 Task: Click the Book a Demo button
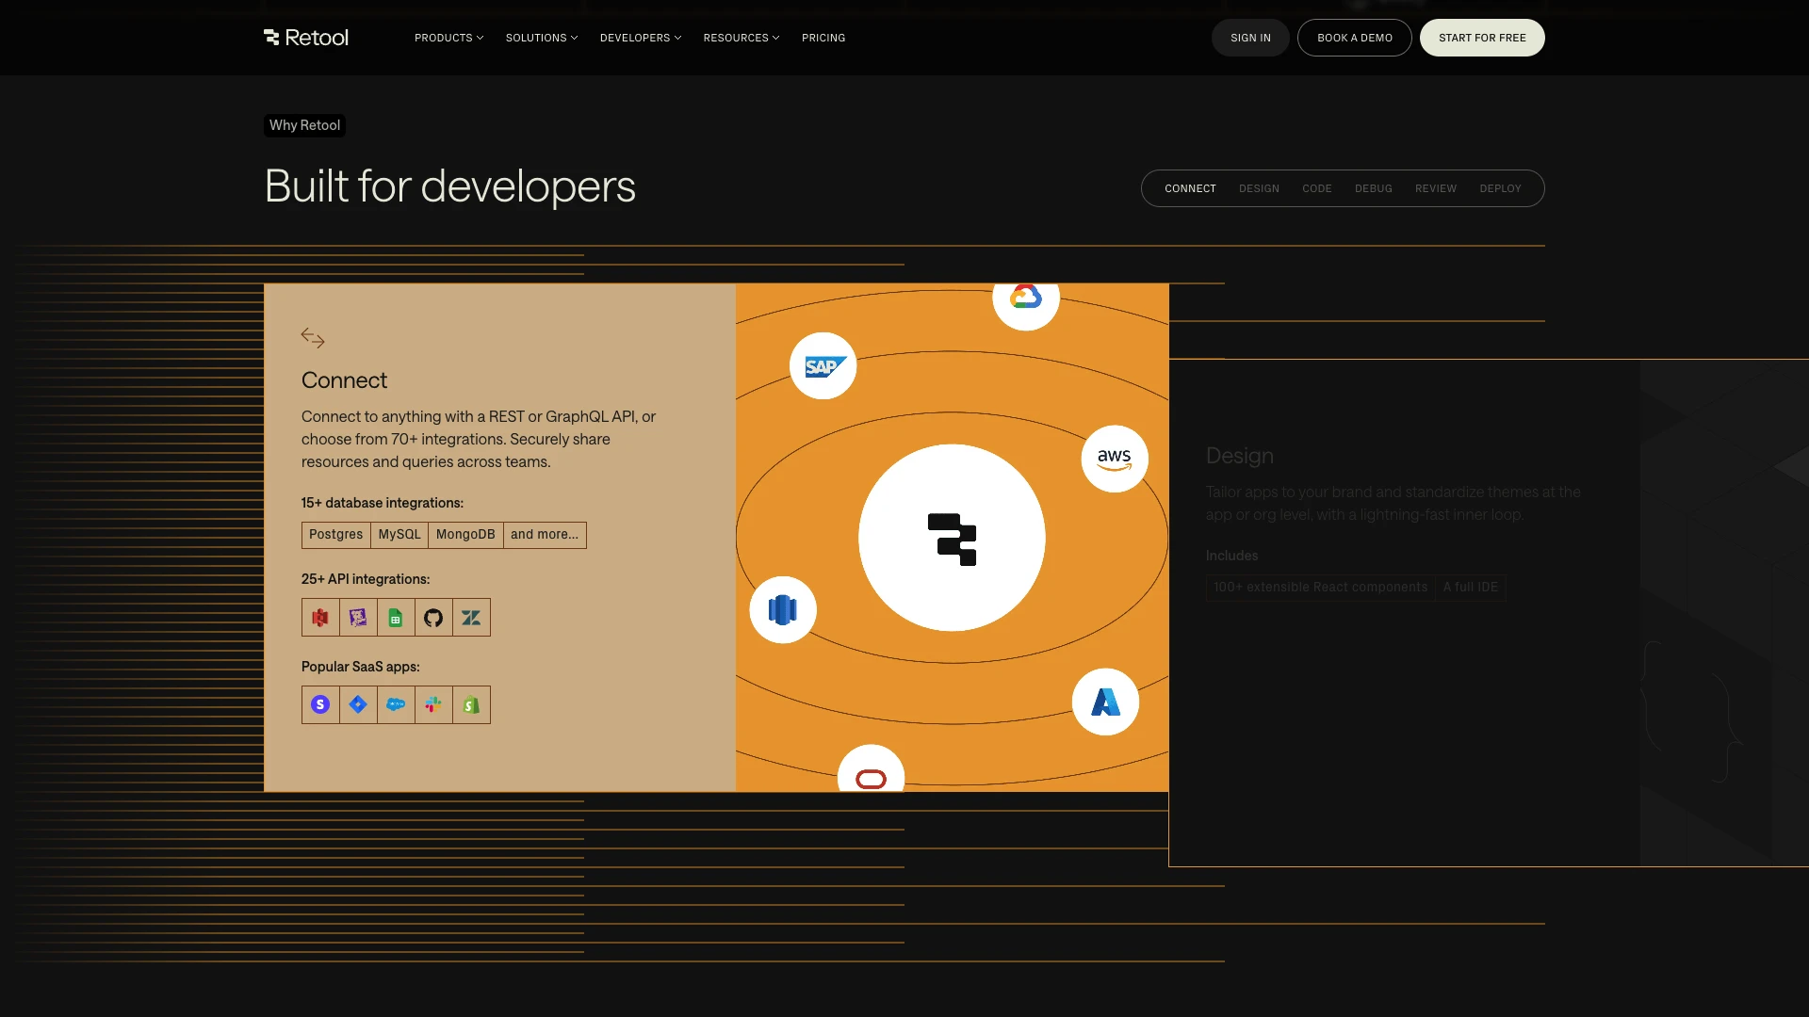click(x=1355, y=38)
